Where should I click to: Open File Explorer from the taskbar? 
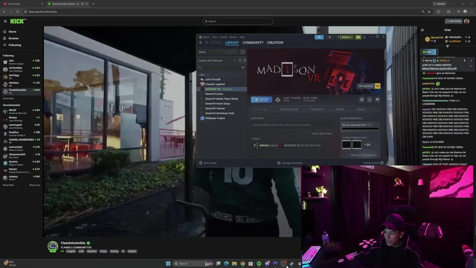tap(234, 264)
